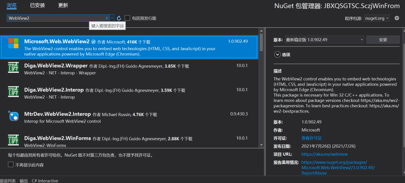Open the package source settings gear
The height and width of the screenshot is (183, 405).
(x=397, y=18)
